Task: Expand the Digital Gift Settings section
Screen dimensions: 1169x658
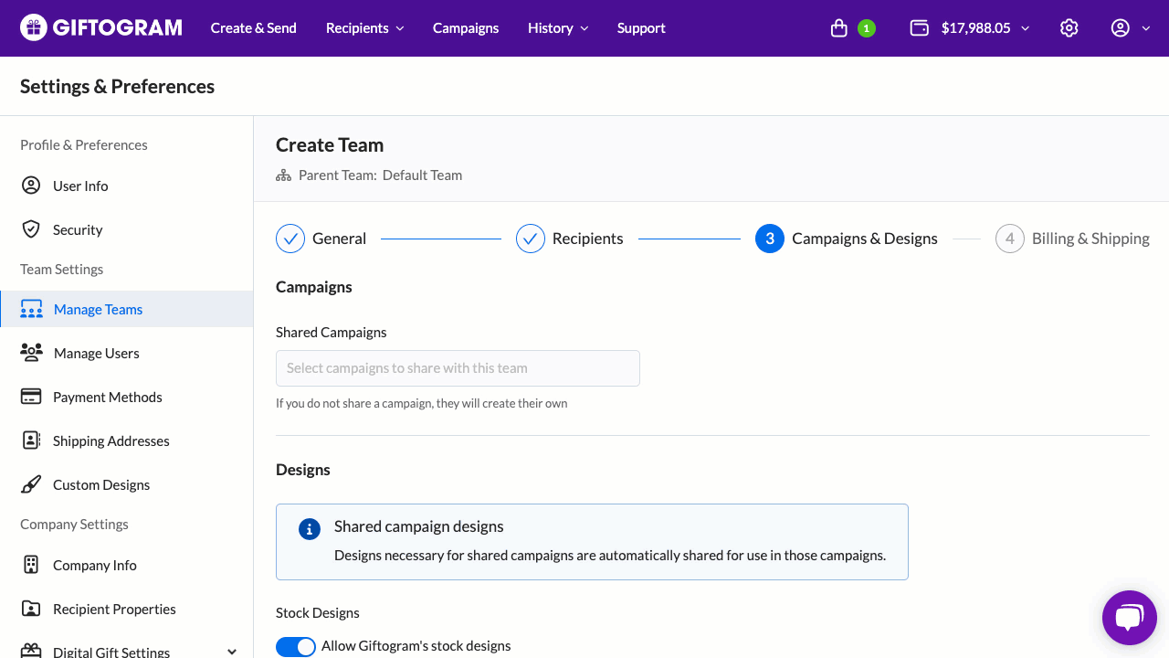Action: click(x=231, y=652)
